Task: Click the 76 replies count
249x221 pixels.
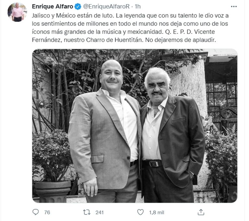Action: pyautogui.click(x=47, y=213)
